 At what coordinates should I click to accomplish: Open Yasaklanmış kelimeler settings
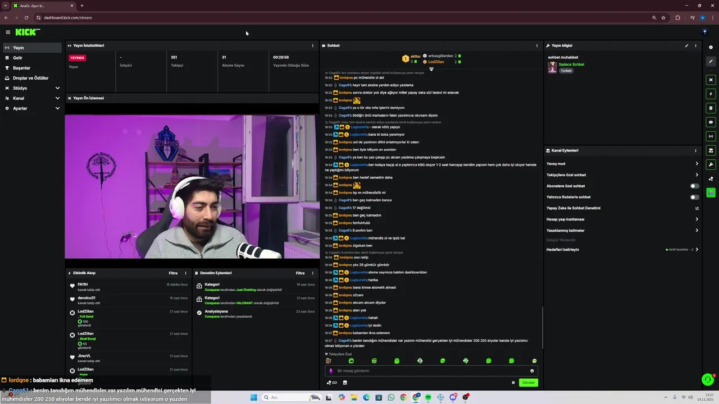pos(622,231)
